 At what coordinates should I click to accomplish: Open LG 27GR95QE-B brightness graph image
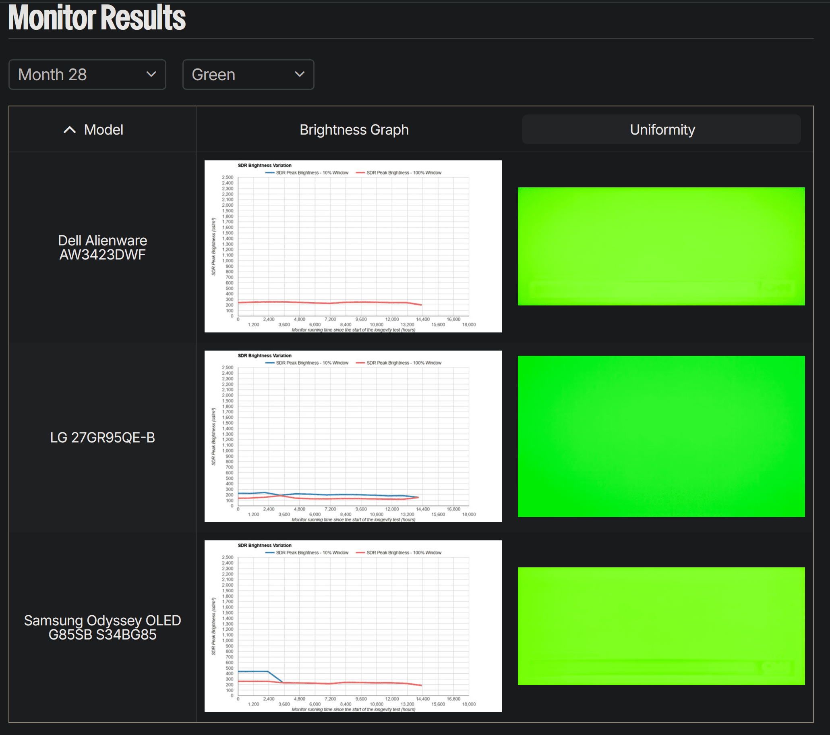(353, 436)
